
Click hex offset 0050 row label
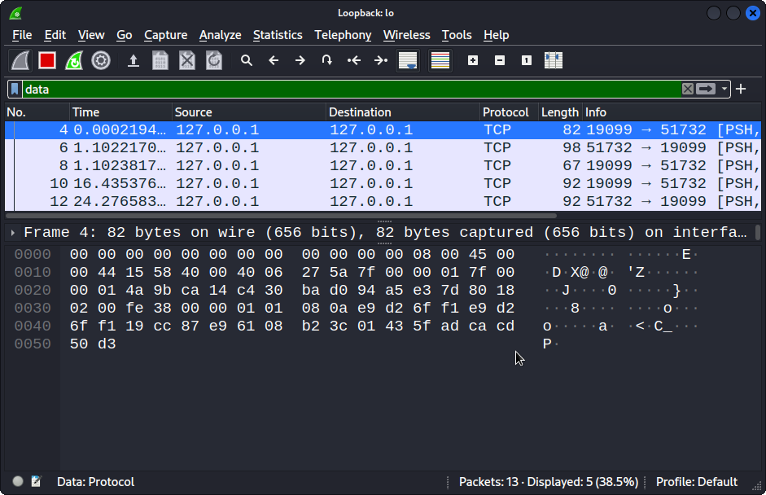(x=33, y=344)
